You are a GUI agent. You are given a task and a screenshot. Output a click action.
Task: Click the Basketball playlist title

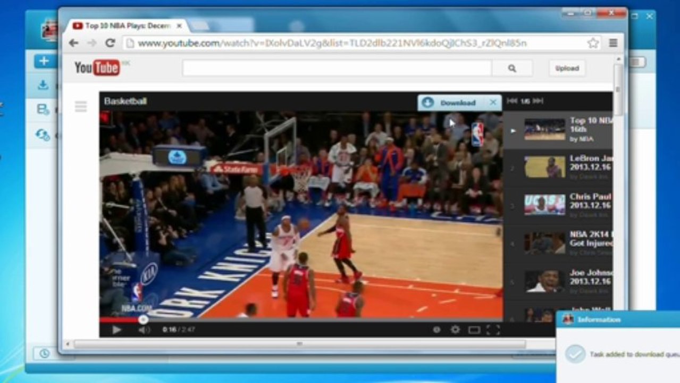[x=125, y=101]
